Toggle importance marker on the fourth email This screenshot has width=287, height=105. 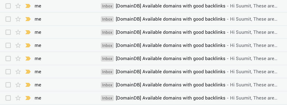pyautogui.click(x=28, y=45)
